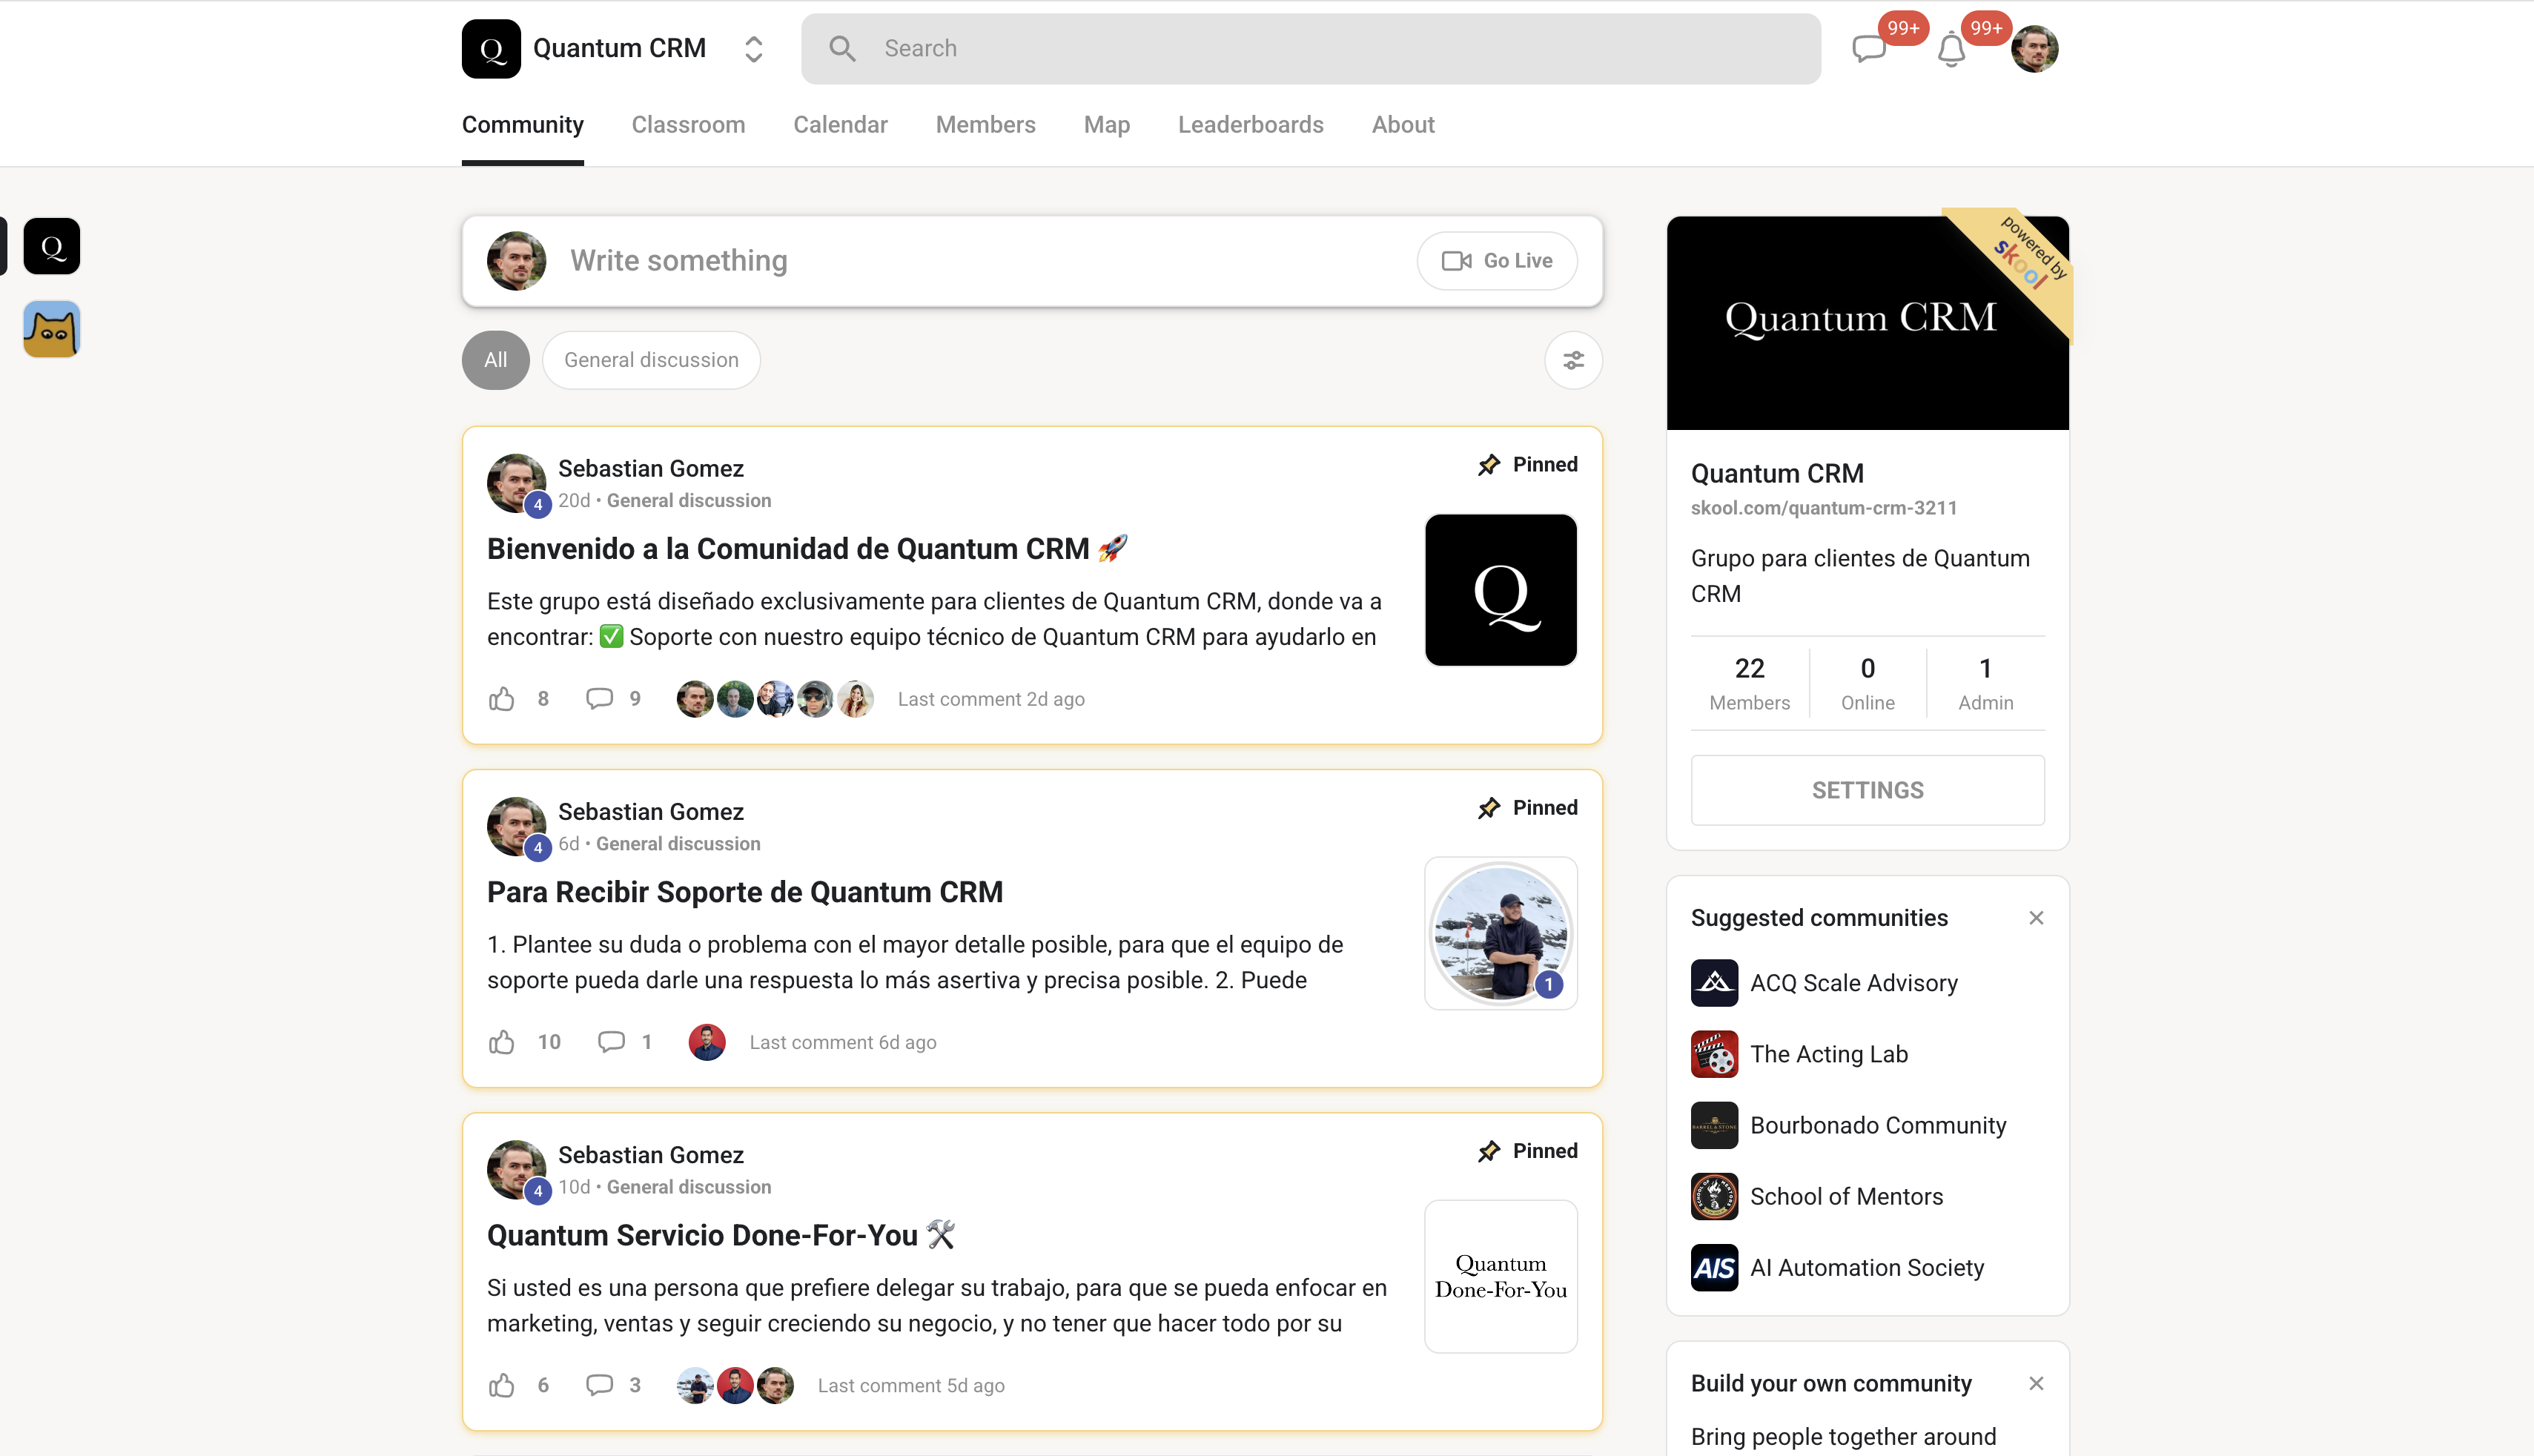Like the Quantum Servicio Done-For-You post

click(x=502, y=1385)
